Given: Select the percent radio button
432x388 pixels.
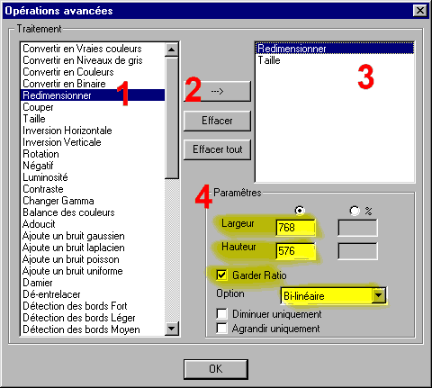Looking at the screenshot, I should [x=355, y=211].
